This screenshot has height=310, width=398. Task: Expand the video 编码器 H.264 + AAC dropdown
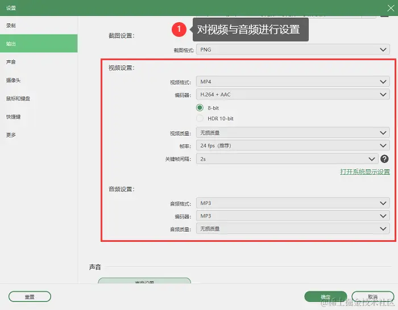coord(293,95)
